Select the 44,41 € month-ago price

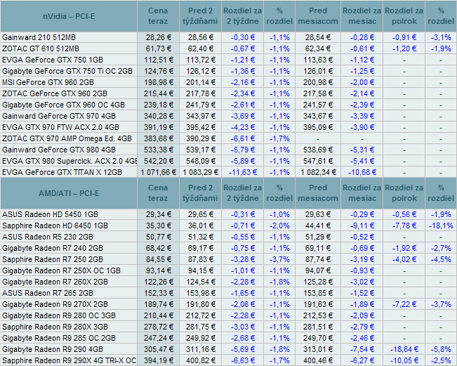pyautogui.click(x=318, y=226)
